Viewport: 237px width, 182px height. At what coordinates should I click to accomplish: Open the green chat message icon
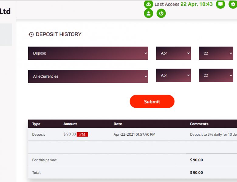tap(220, 4)
